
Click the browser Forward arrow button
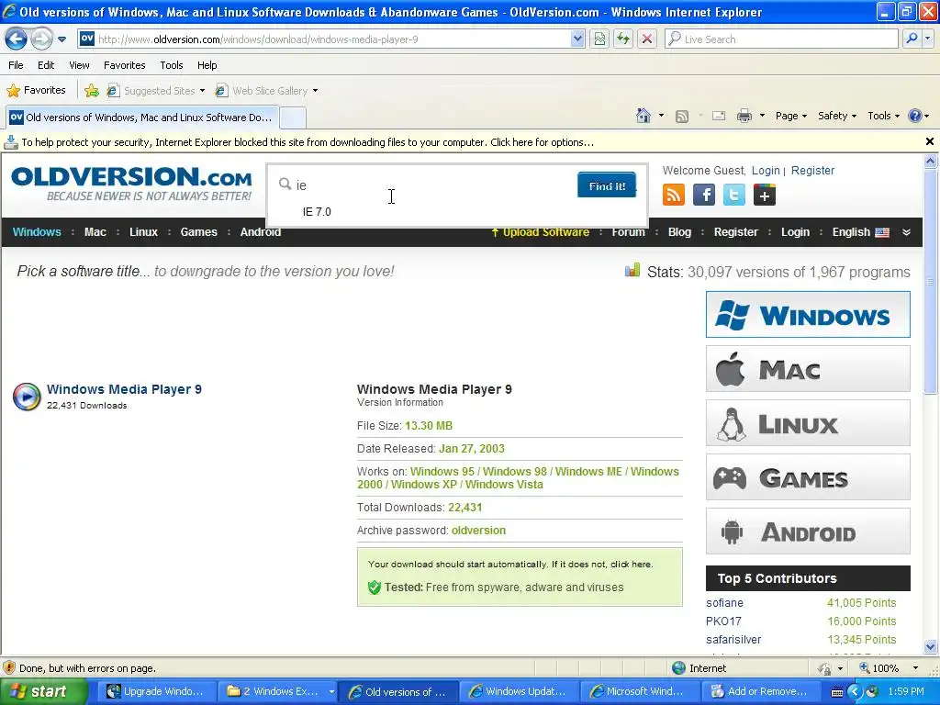(41, 39)
